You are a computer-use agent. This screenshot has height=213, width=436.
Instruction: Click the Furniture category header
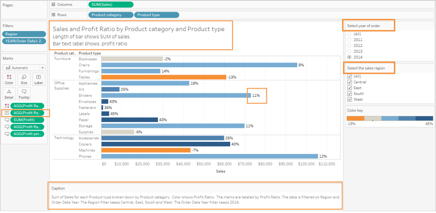(62, 59)
